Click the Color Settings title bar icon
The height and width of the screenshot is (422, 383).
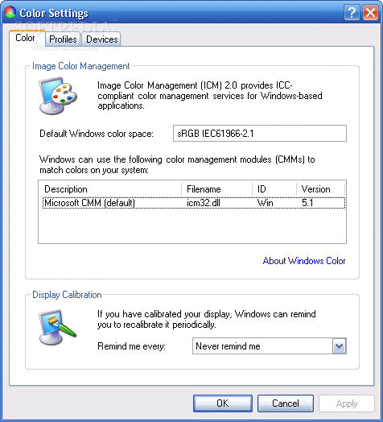tap(10, 12)
